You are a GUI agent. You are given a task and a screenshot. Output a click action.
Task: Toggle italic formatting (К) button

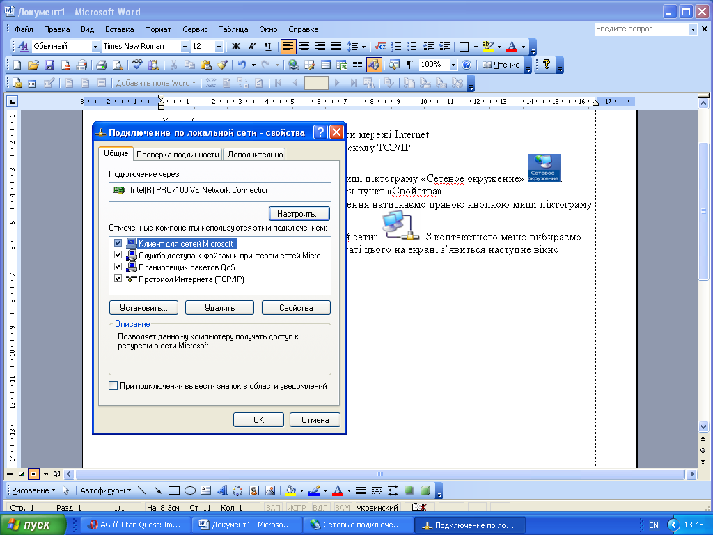(x=252, y=47)
